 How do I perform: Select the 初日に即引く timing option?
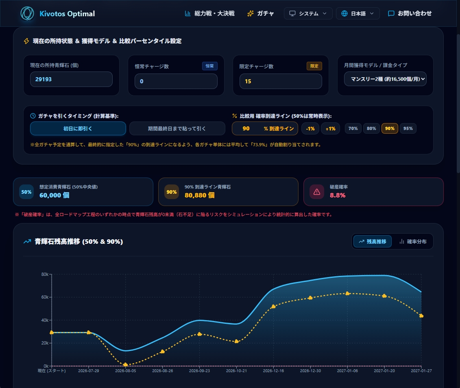[x=78, y=128]
